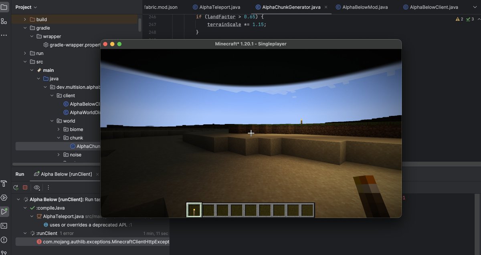Select the last Minecraft hotbar slot

[307, 210]
